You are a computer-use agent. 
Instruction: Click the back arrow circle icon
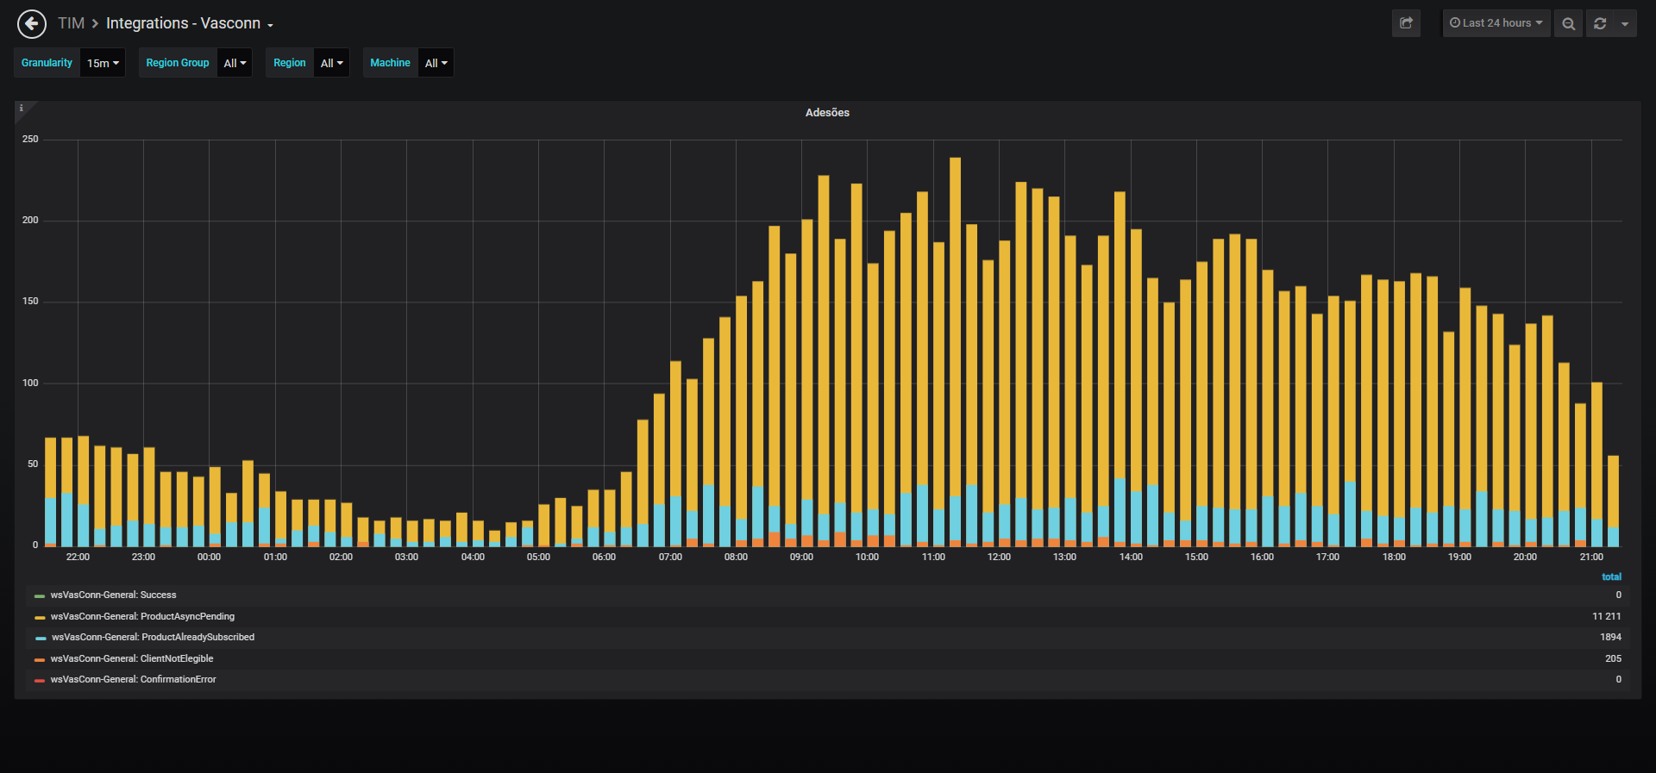click(32, 24)
